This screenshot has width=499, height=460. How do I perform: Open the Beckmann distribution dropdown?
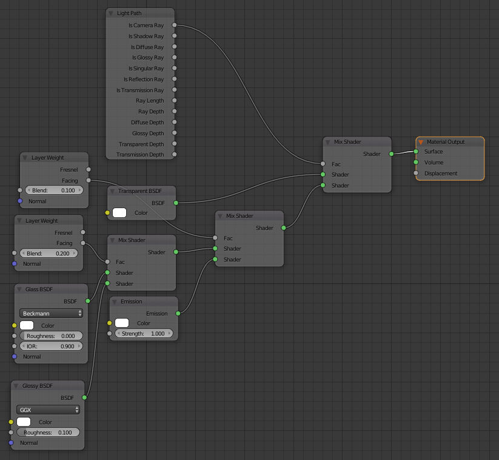point(52,314)
